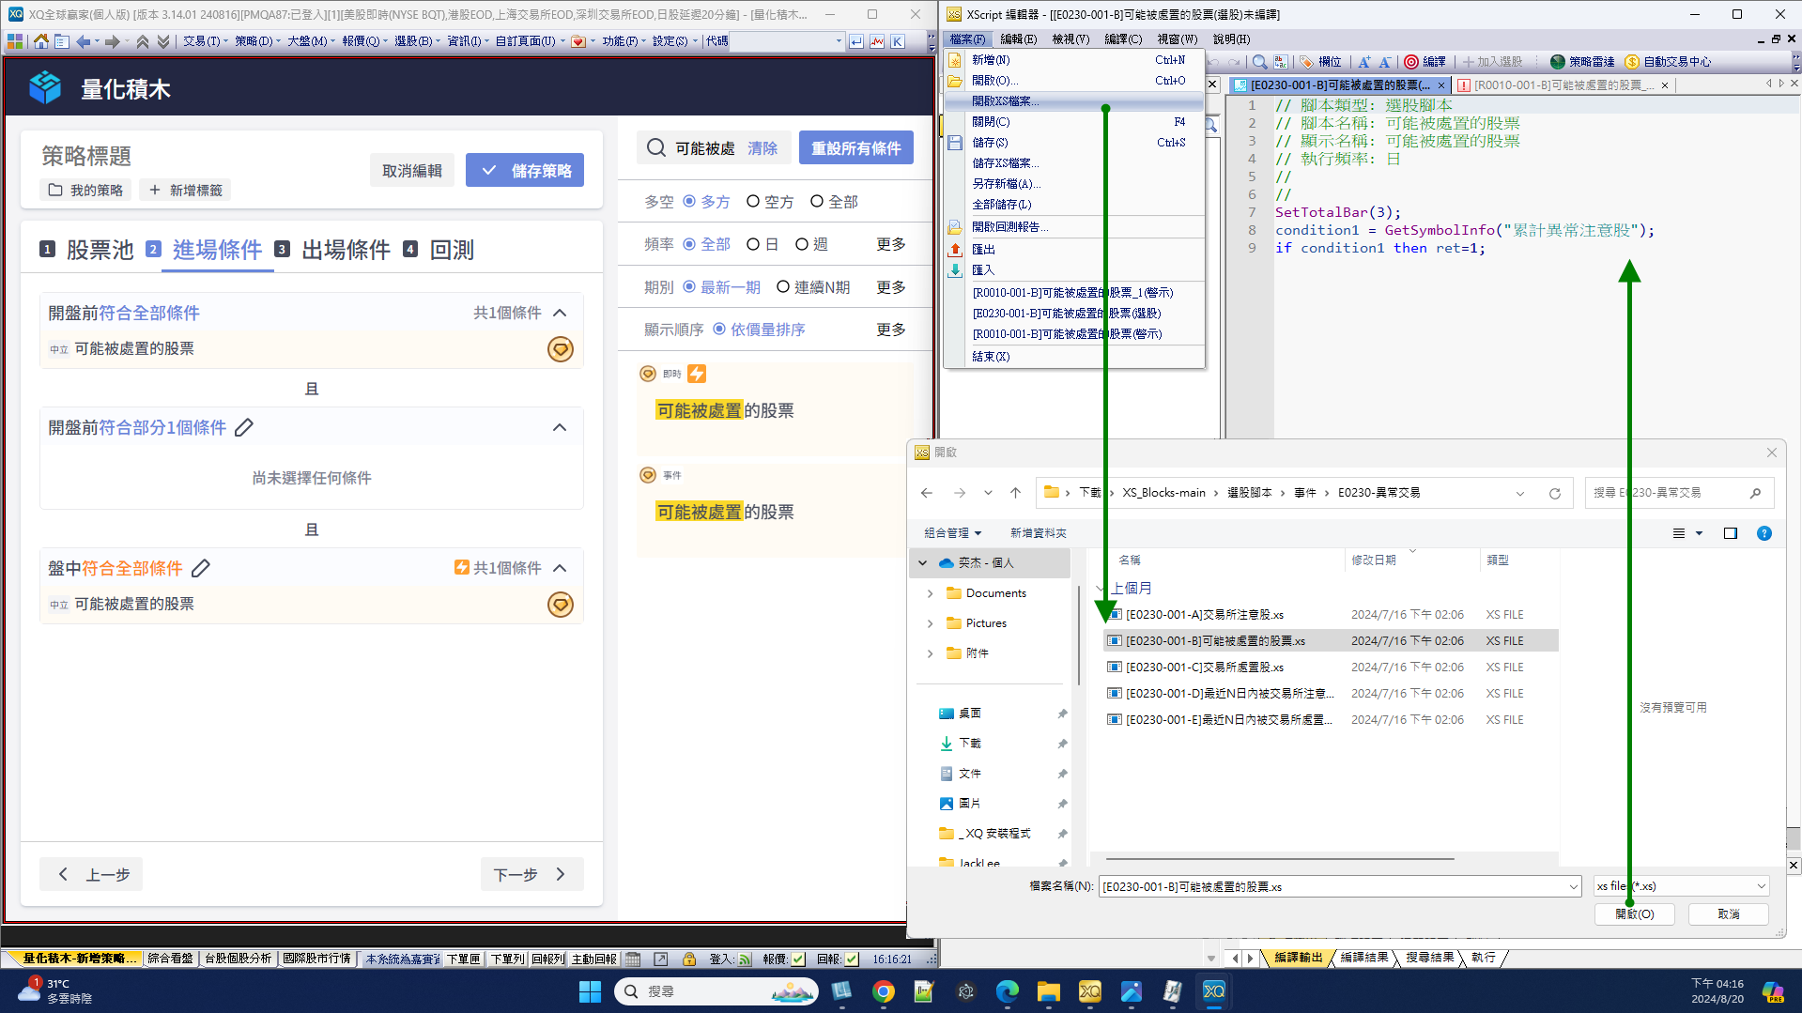Click the A- decrease font size icon

(x=1383, y=62)
